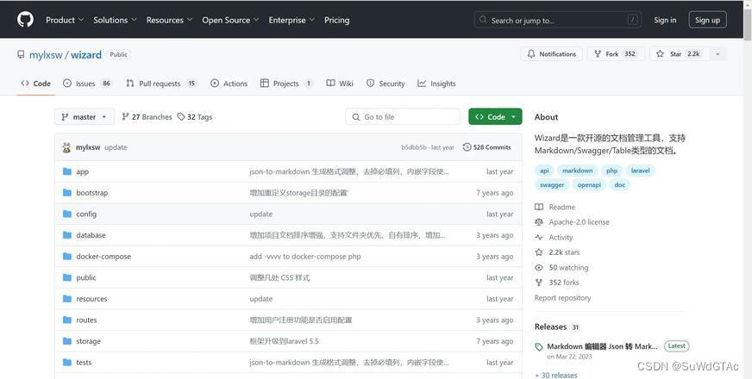
Task: Open the tests folder icon
Action: click(67, 363)
